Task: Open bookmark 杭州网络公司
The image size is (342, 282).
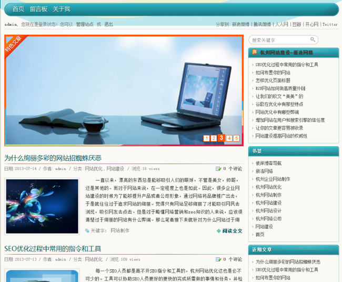Action: tap(268, 218)
